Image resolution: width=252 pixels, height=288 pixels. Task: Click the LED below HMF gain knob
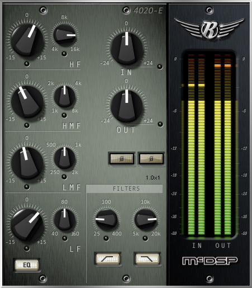click(27, 125)
